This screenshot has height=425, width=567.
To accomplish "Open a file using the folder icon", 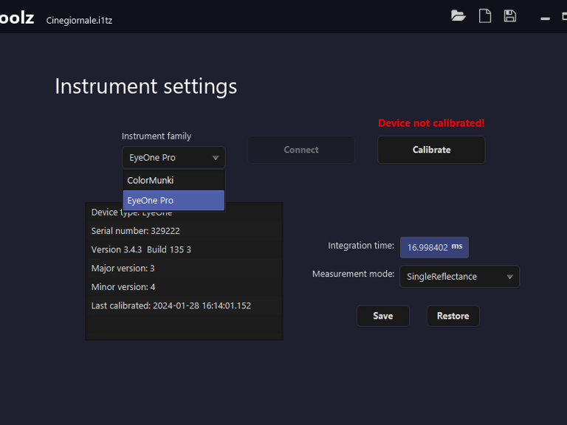I will 458,16.
